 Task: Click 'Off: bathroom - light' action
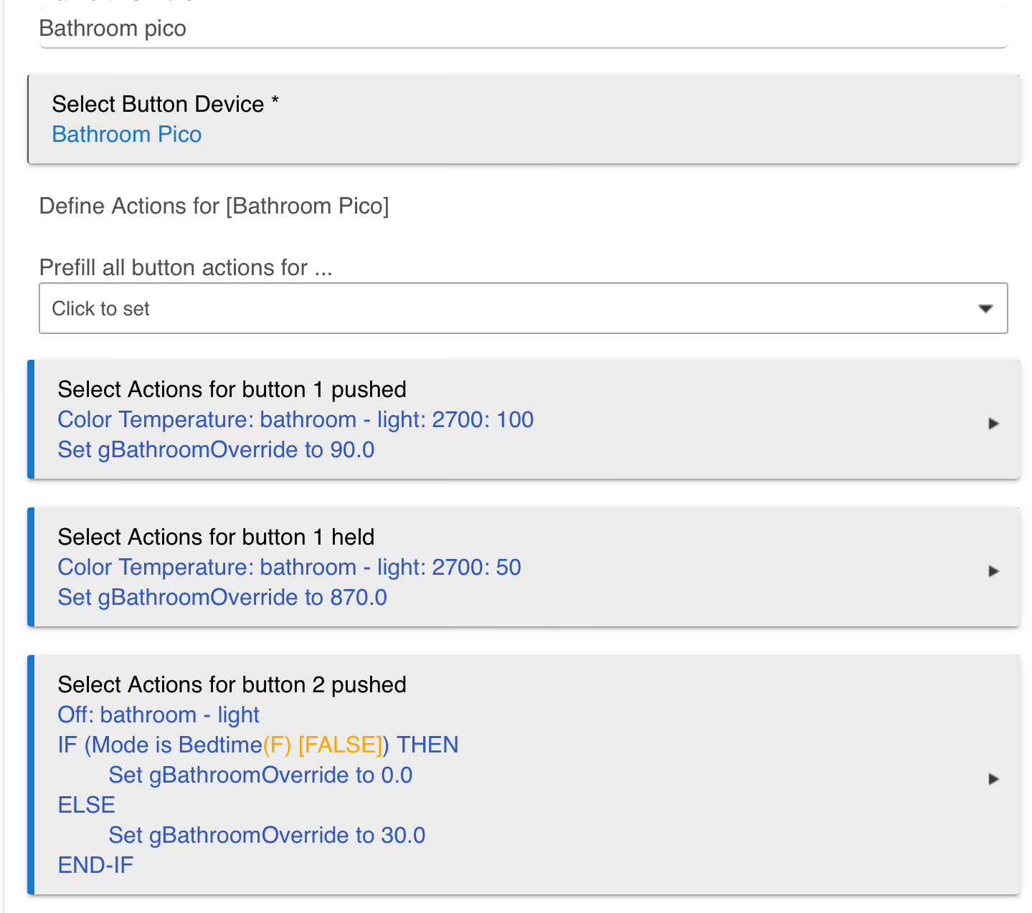[x=158, y=714]
